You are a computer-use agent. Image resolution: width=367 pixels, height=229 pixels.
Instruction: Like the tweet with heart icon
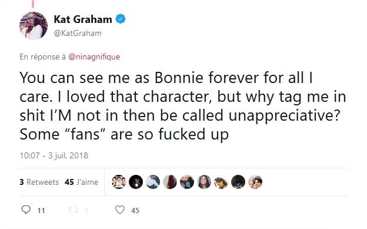(x=120, y=210)
